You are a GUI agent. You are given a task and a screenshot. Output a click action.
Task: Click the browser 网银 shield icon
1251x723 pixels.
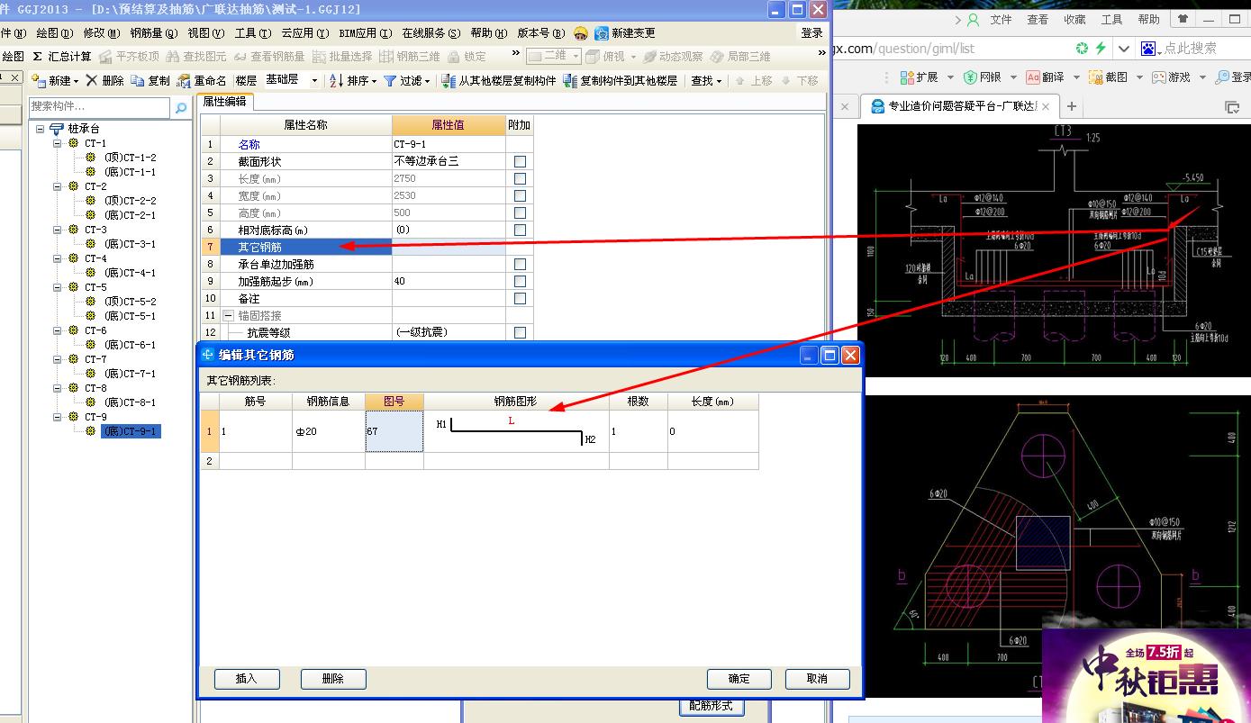tap(970, 77)
